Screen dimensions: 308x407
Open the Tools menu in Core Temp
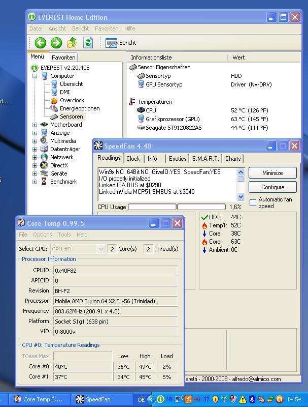coord(64,235)
